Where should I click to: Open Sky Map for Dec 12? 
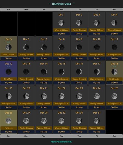coord(9,83)
